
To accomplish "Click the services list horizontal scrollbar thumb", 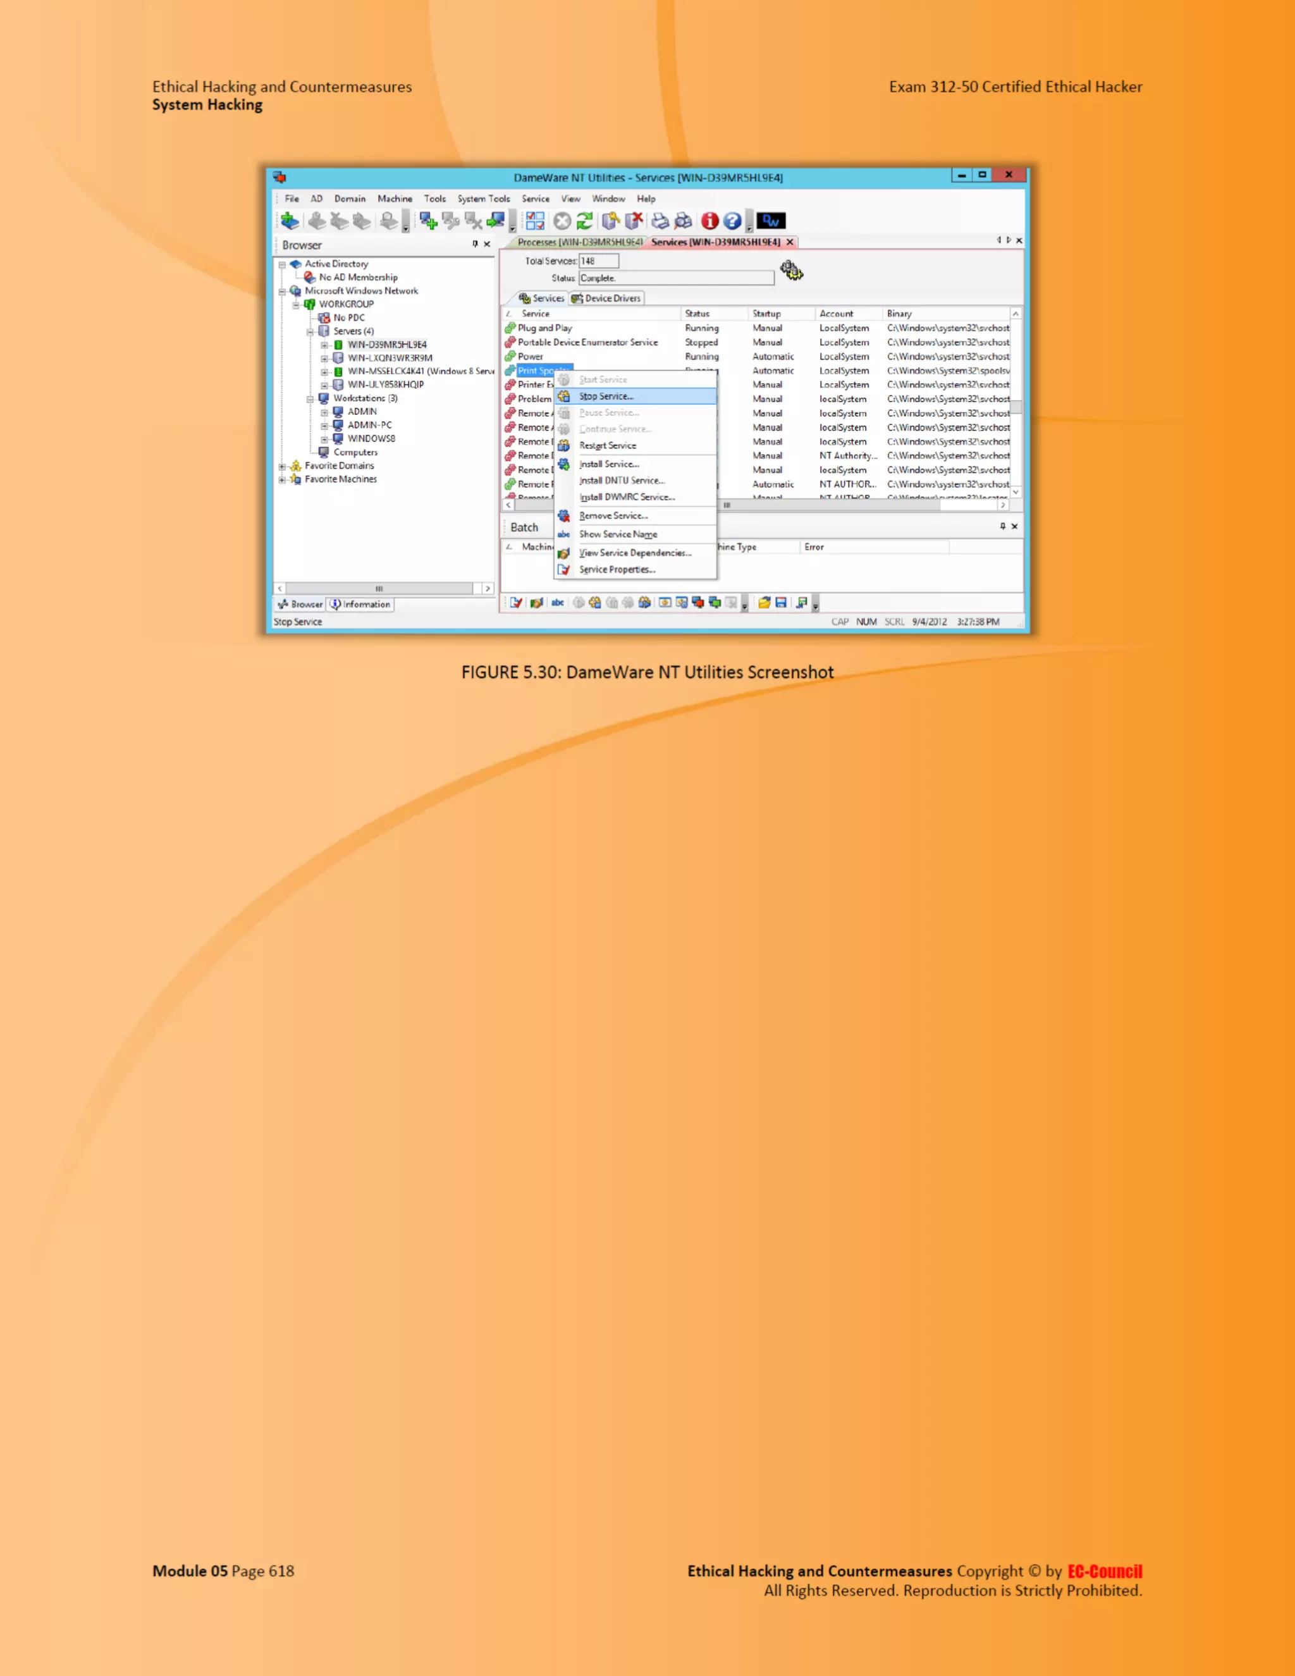I will click(x=727, y=506).
